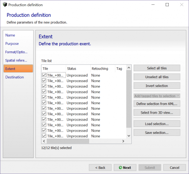Go to the Purpose step
Image resolution: width=189 pixels, height=174 pixels.
click(12, 44)
